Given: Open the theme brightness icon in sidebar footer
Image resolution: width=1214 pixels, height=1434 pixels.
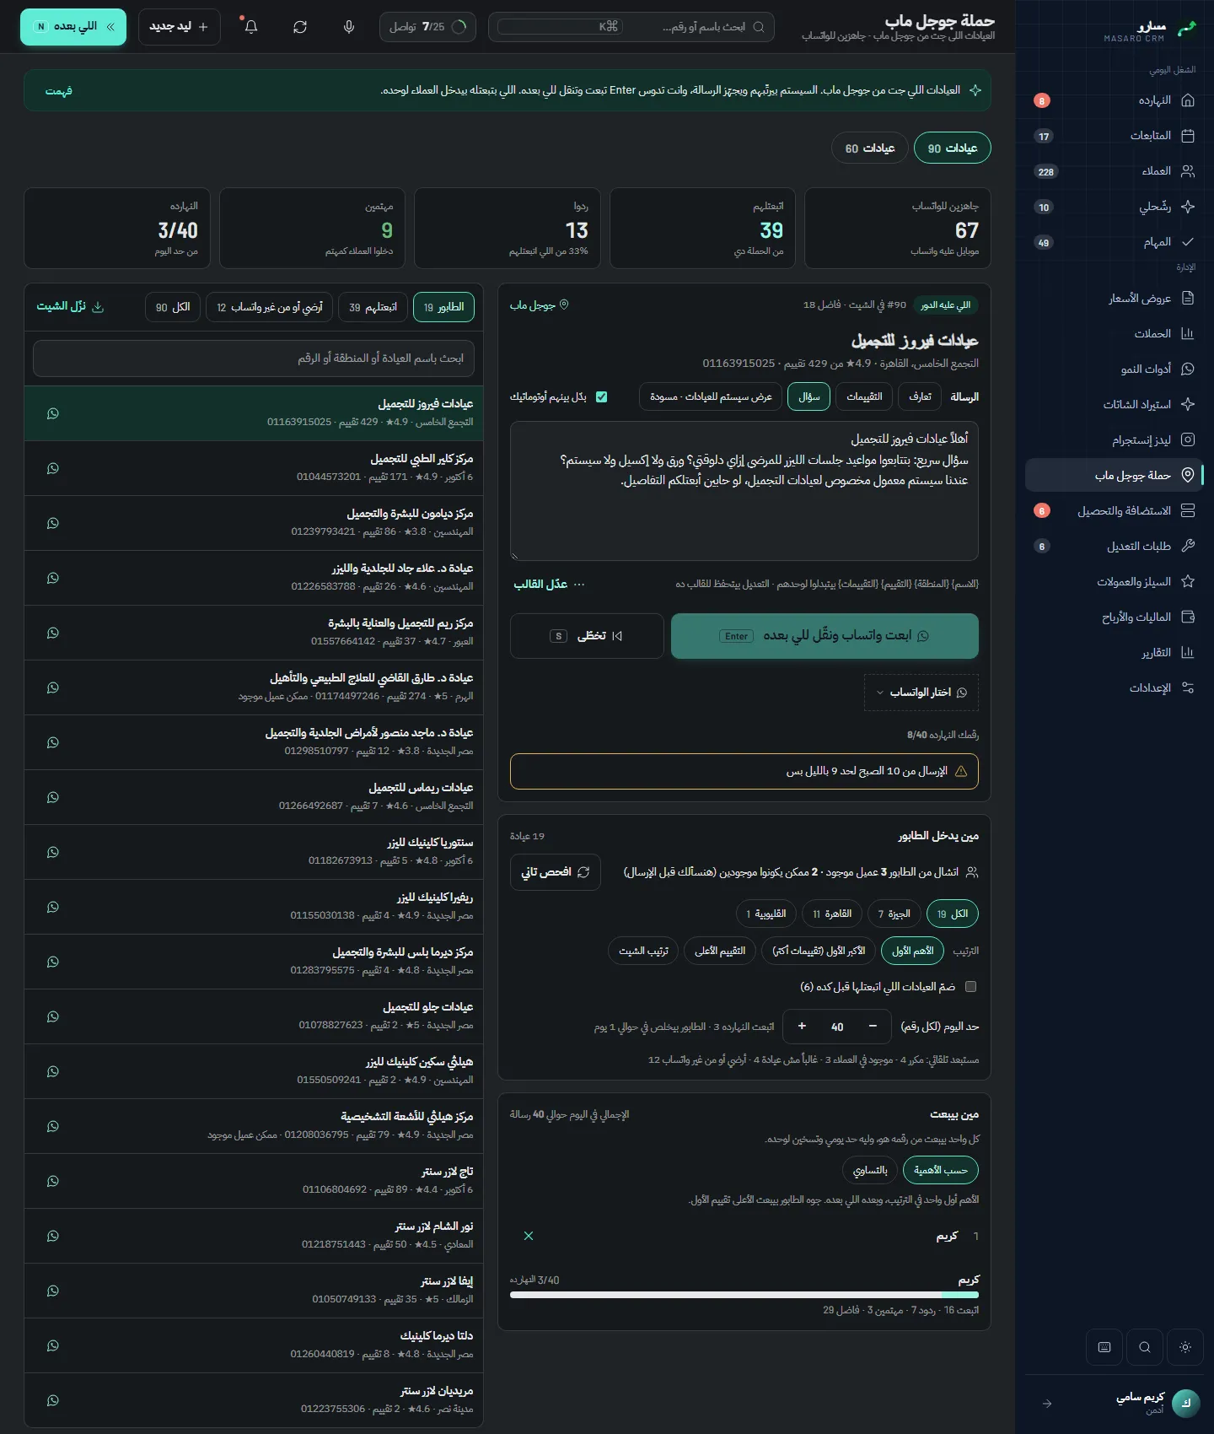Looking at the screenshot, I should tap(1185, 1347).
